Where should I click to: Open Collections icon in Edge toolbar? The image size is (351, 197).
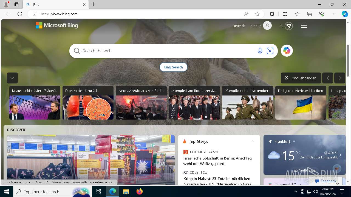pos(309,14)
